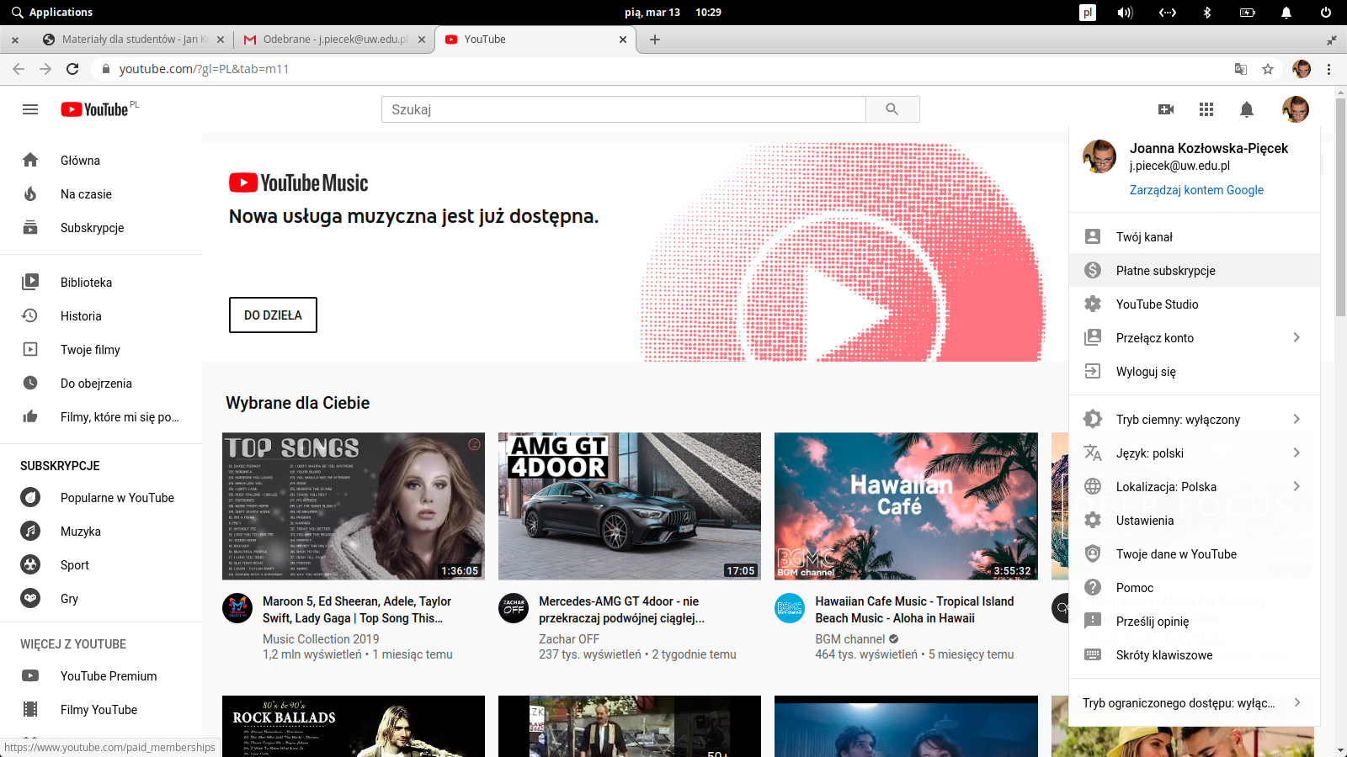Open Pomoc from account menu

tap(1195, 588)
